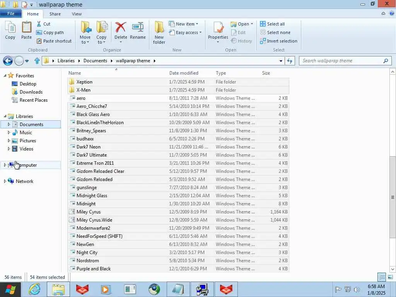The width and height of the screenshot is (396, 297).
Task: Click the search magnifier icon
Action: tap(386, 61)
